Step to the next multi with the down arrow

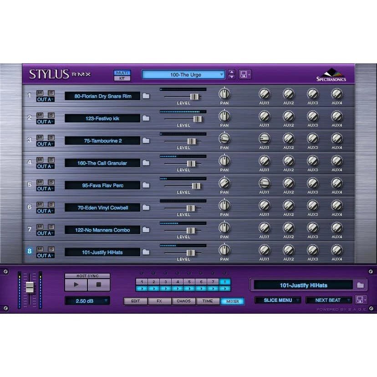[232, 77]
